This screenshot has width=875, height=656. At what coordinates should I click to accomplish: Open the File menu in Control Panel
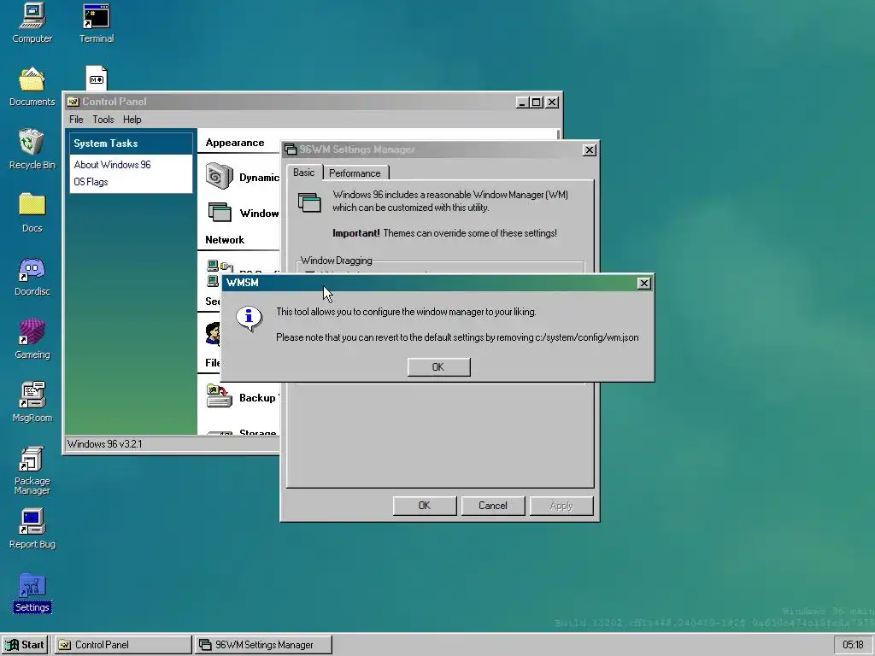76,120
